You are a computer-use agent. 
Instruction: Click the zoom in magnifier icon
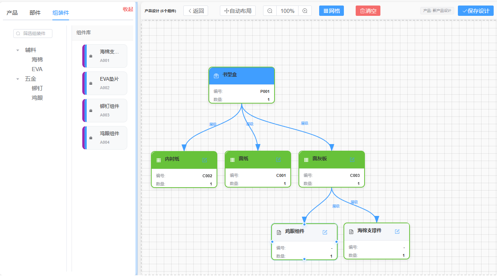305,11
